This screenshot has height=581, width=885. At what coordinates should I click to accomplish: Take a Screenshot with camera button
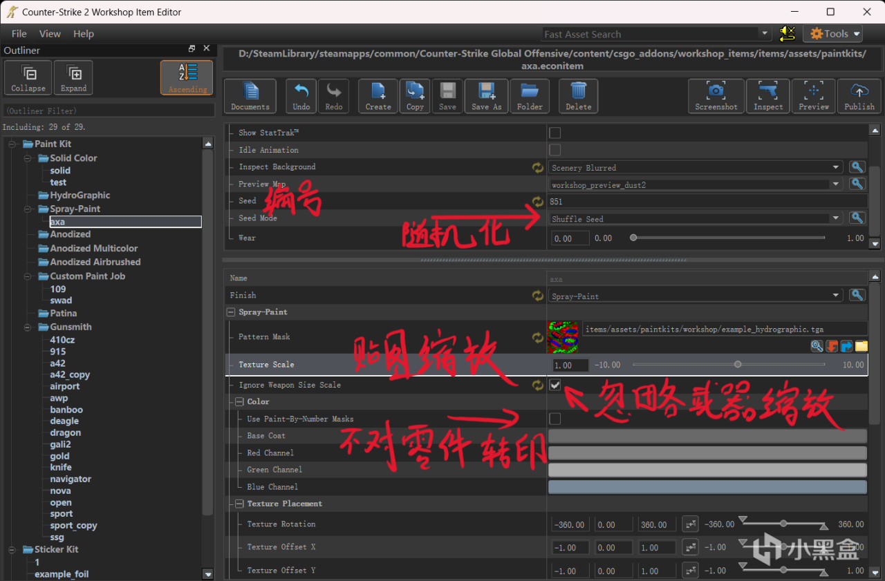point(716,96)
